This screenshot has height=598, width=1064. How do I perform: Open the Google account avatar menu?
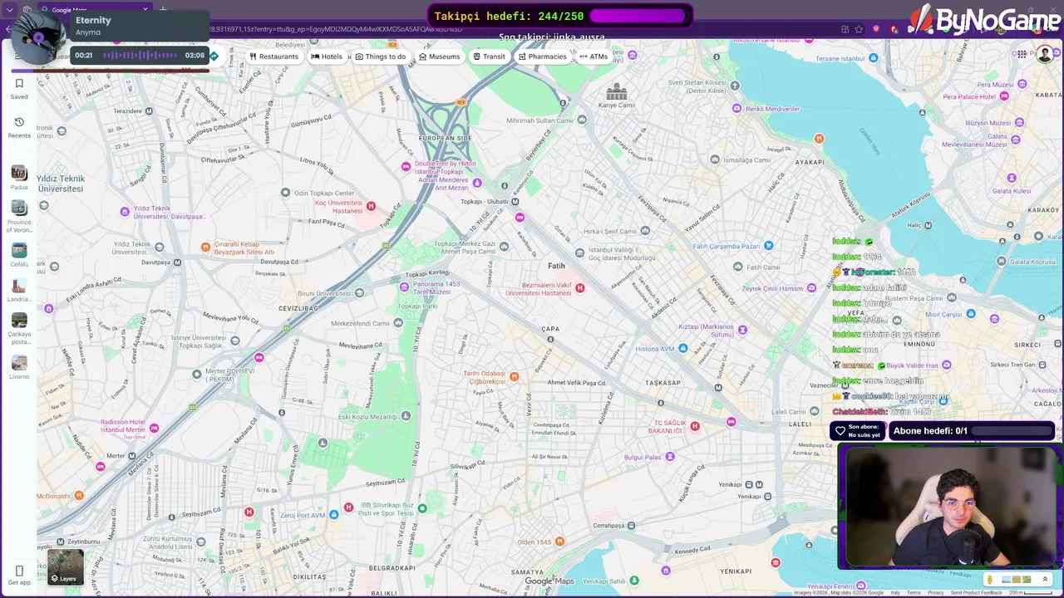click(1045, 55)
